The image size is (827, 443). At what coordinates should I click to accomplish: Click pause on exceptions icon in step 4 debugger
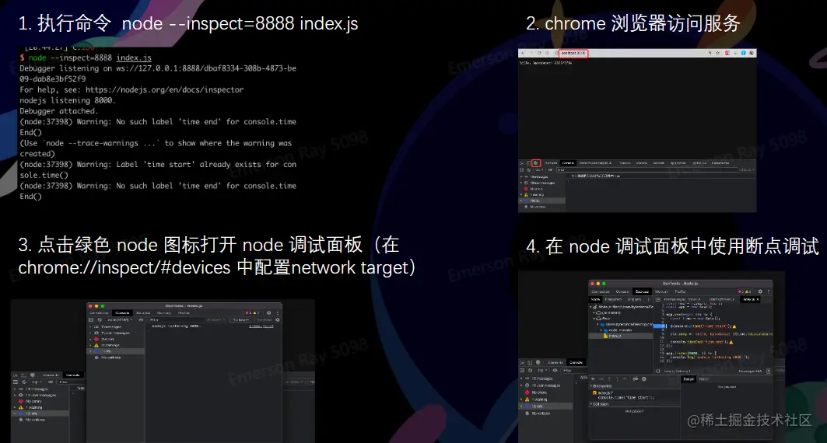point(644,378)
